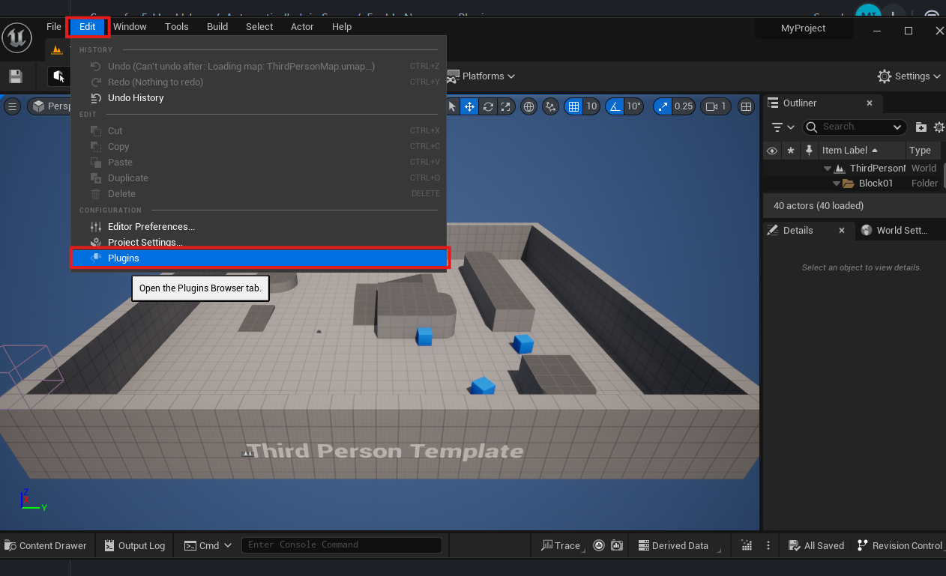The image size is (946, 576).
Task: Open the Settings dropdown
Action: pos(908,76)
